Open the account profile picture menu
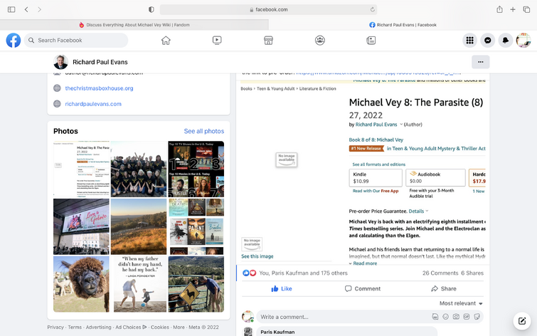The height and width of the screenshot is (336, 537). [523, 41]
